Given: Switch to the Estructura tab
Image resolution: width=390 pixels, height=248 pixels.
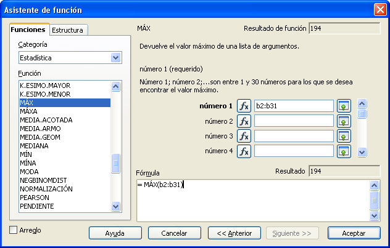Looking at the screenshot, I should click(x=68, y=30).
